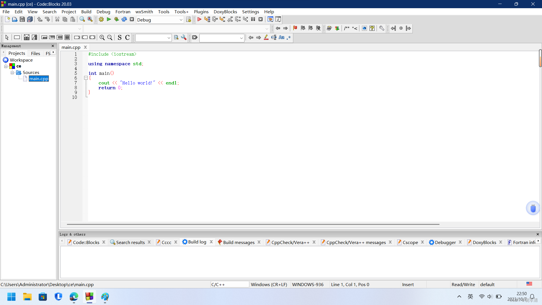542x305 pixels.
Task: Fold the main function code block
Action: [86, 78]
